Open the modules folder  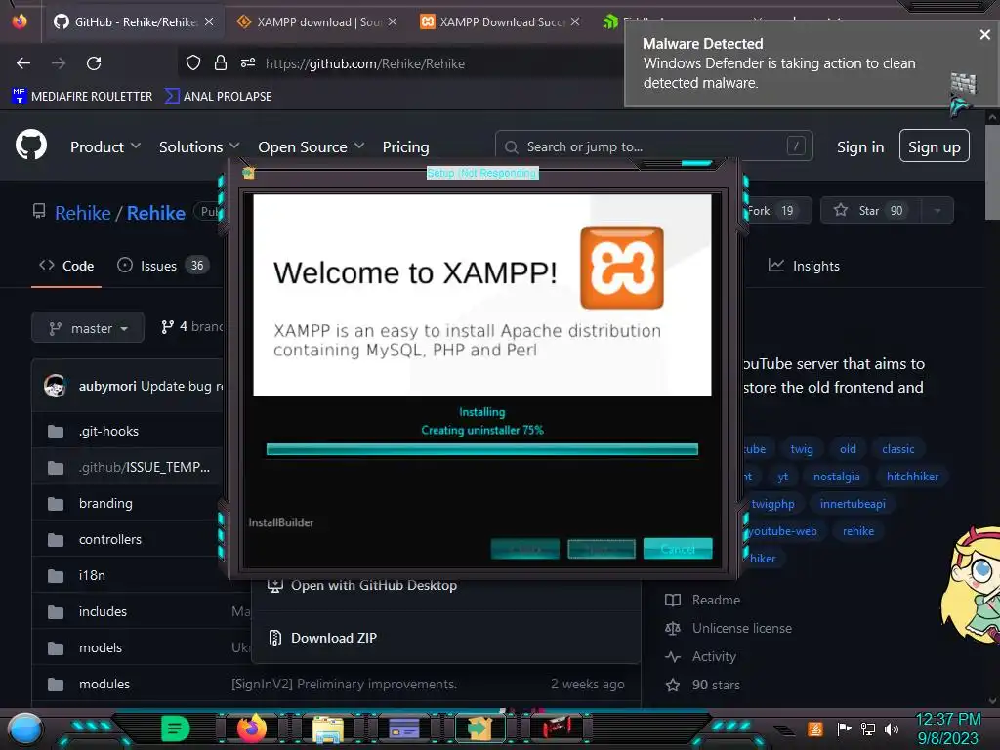[x=104, y=684]
